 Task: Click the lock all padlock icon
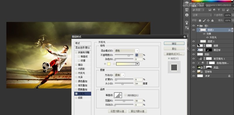click(212, 20)
